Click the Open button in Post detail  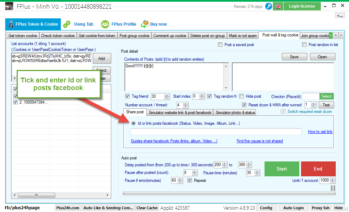point(323,57)
